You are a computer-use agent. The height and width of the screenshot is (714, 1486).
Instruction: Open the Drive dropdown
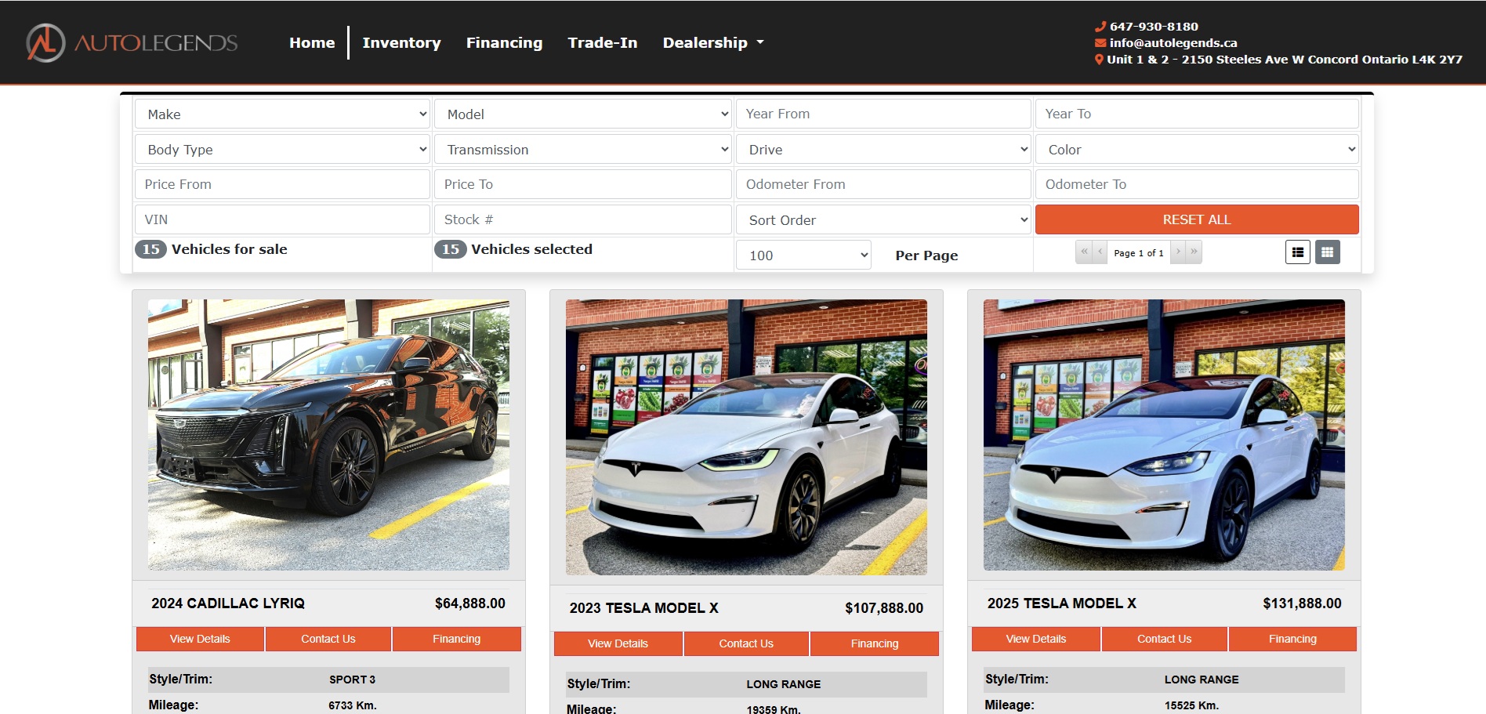(883, 150)
